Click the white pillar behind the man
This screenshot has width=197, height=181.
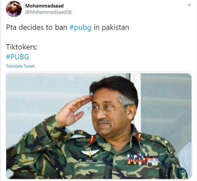pyautogui.click(x=135, y=101)
